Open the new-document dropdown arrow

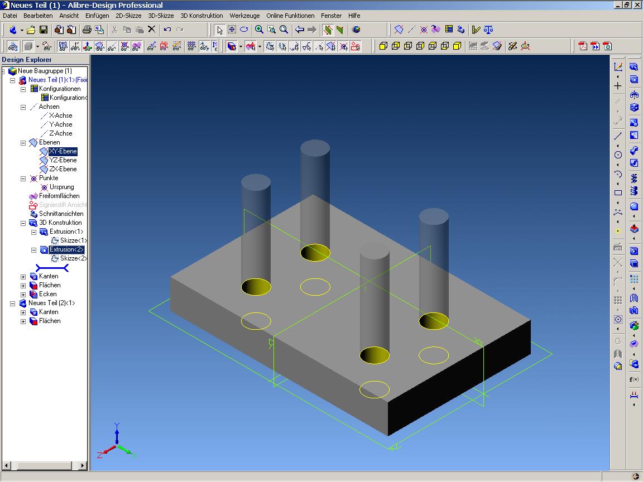pyautogui.click(x=22, y=30)
